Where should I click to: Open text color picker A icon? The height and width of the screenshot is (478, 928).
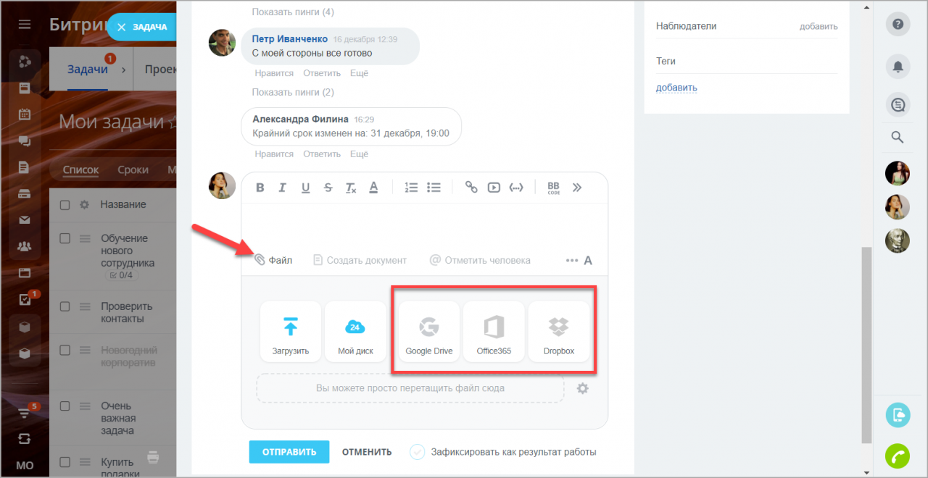click(373, 188)
